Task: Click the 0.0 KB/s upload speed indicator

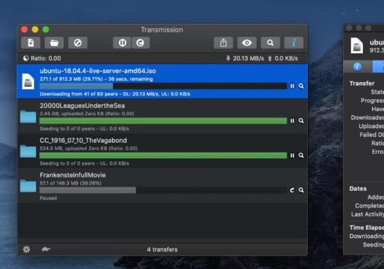Action: coord(283,58)
